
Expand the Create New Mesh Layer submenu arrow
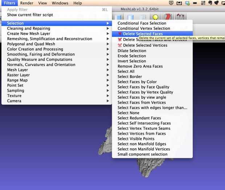coord(108,34)
